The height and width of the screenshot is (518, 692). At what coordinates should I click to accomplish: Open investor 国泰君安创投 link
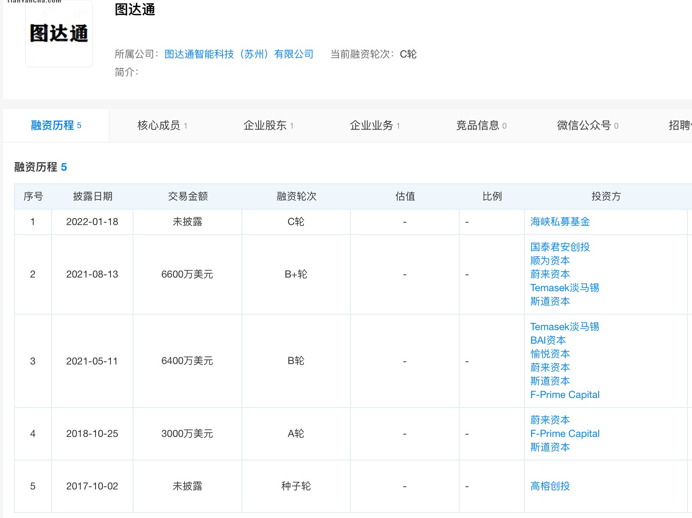560,247
